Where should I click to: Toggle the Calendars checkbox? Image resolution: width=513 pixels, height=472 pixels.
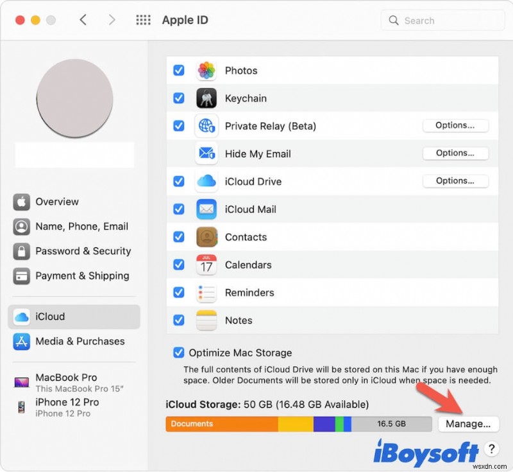tap(179, 265)
